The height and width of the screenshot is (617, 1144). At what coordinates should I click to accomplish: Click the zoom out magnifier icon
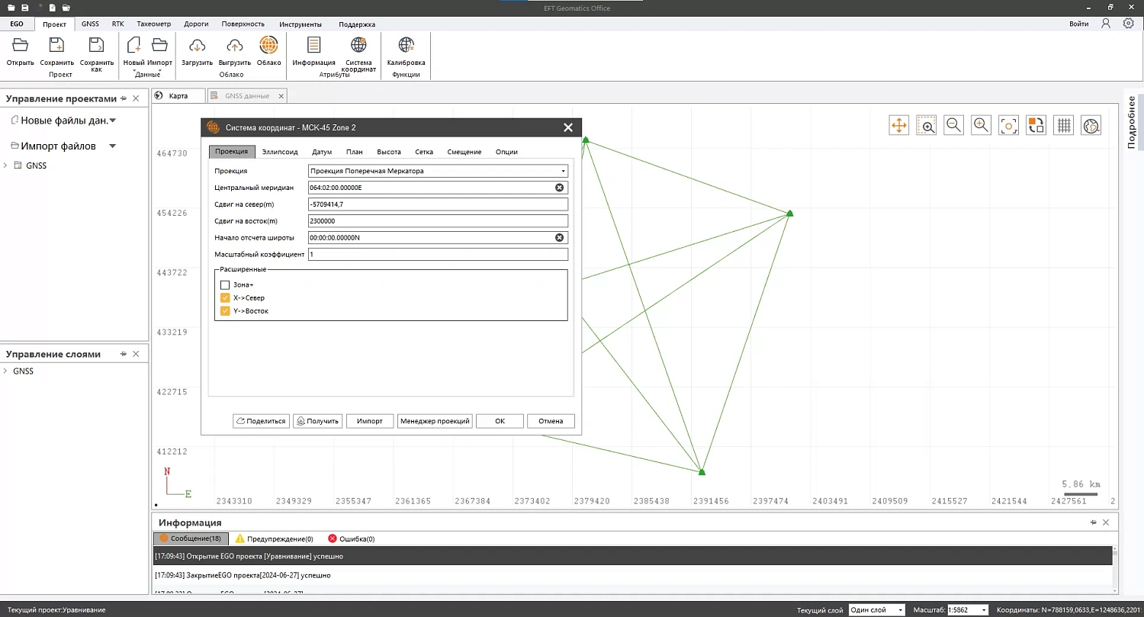coord(953,126)
